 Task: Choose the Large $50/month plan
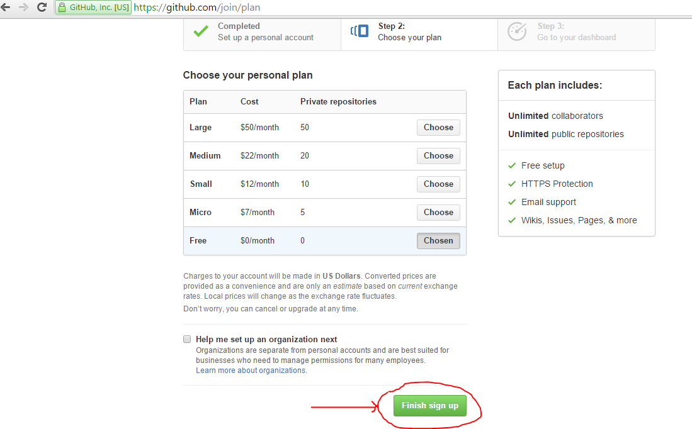tap(438, 127)
